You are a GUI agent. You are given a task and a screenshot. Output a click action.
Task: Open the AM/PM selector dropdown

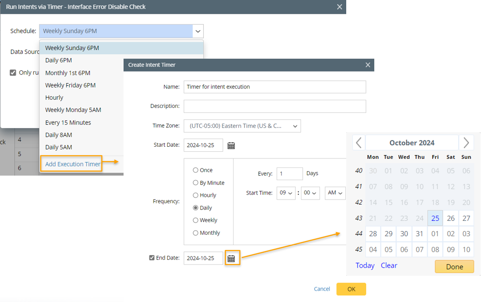tap(335, 193)
